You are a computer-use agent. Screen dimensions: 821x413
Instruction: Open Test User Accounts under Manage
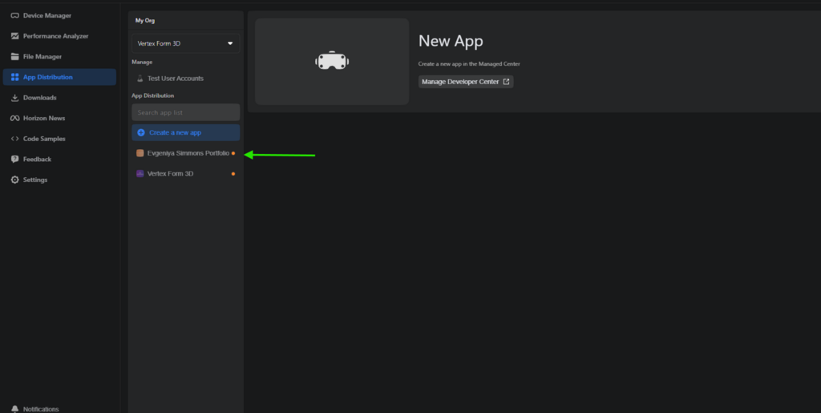point(175,79)
